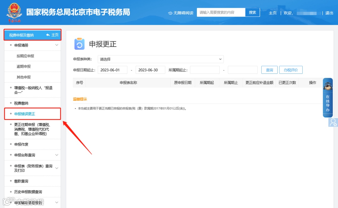This screenshot has height=208, width=338.
Task: Click the 更正前应补退金额 column header
Action: (259, 83)
